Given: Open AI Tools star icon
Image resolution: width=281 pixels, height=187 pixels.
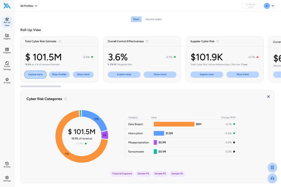Looking at the screenshot, I should click(7, 80).
